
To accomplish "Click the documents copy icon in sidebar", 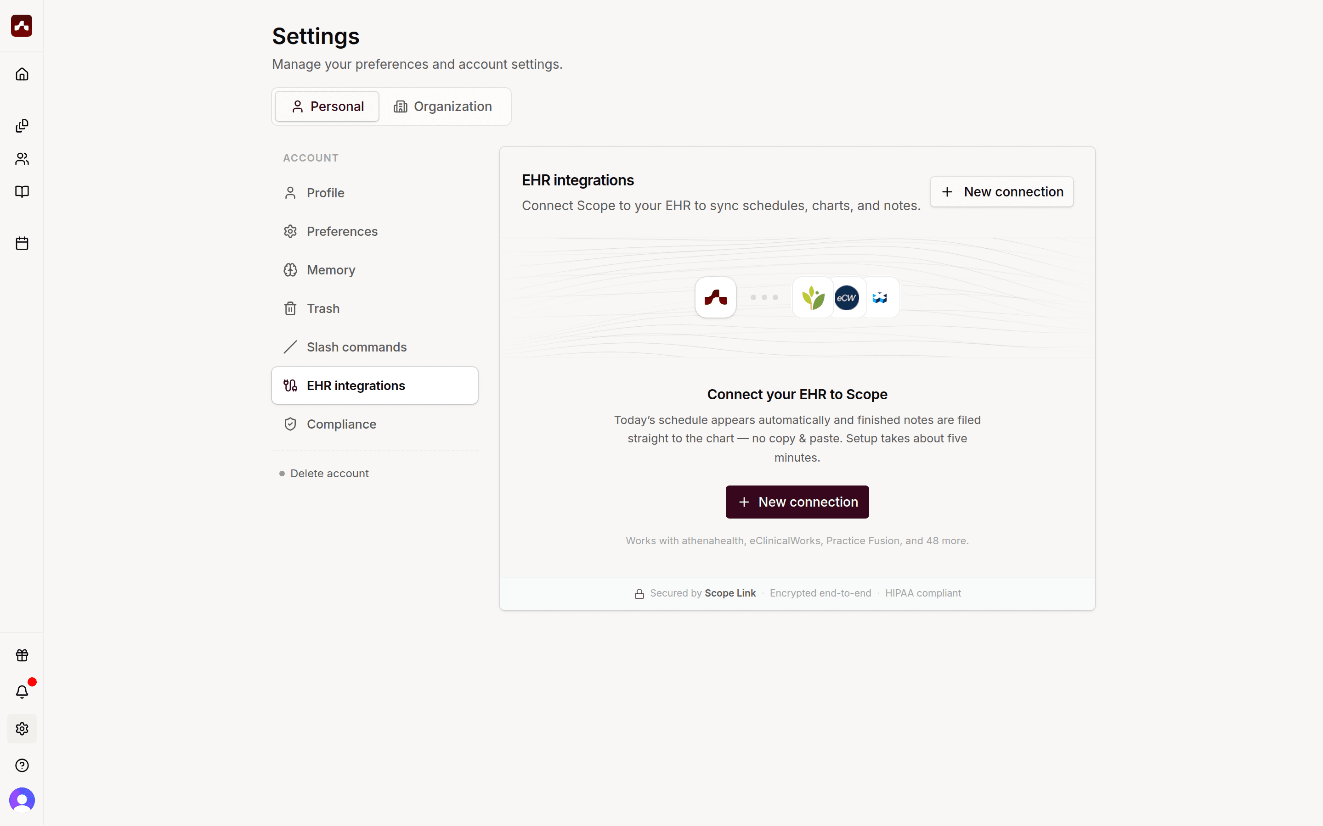I will pos(22,126).
